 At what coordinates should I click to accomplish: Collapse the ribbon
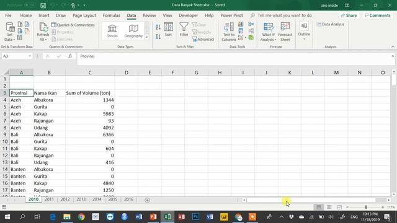point(393,47)
